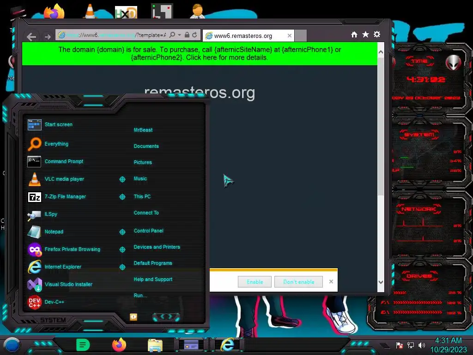Open Start screen icon in start menu
This screenshot has height=355, width=473.
click(x=34, y=124)
